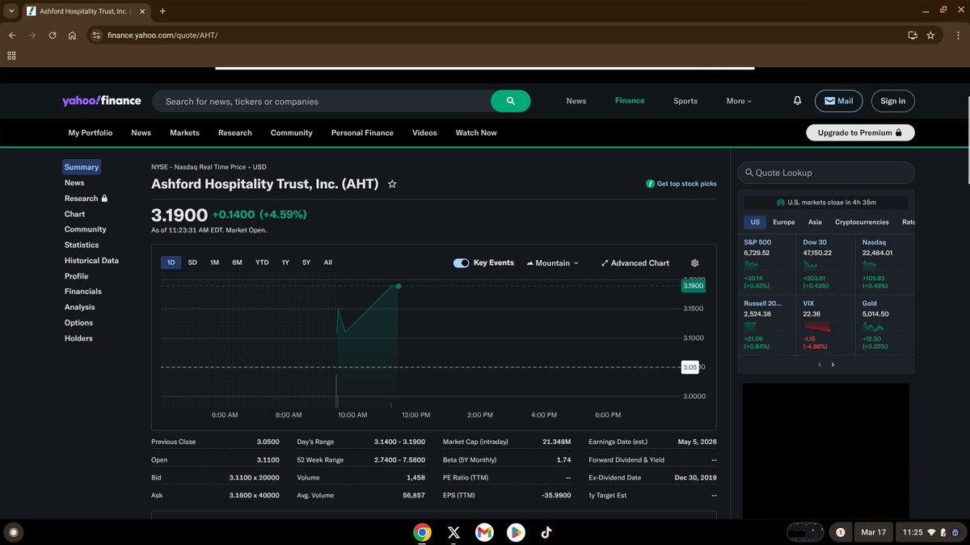Open Advanced Chart link

(635, 263)
